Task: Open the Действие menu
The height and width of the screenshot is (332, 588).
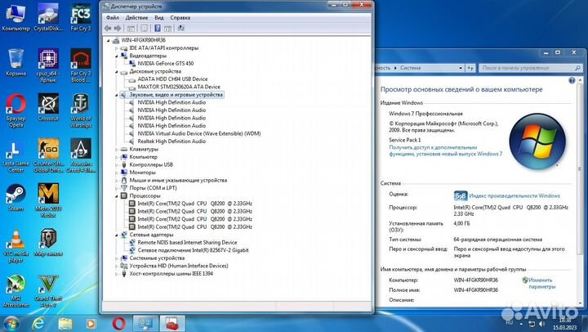Action: (136, 17)
